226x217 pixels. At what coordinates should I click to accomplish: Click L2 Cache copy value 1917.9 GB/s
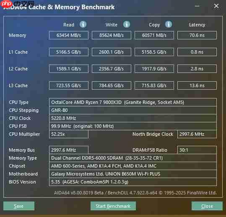pyautogui.click(x=154, y=69)
